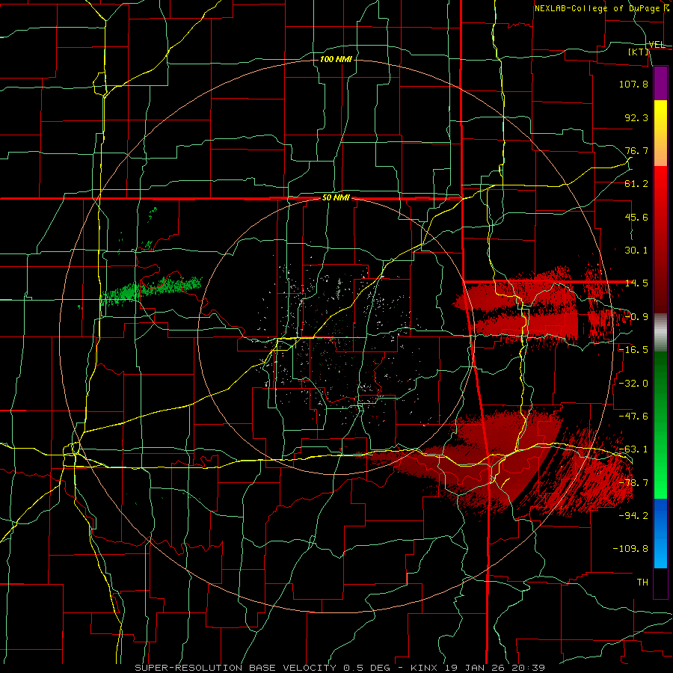The height and width of the screenshot is (673, 673).
Task: Select the 30.1 legend value
Action: point(636,251)
